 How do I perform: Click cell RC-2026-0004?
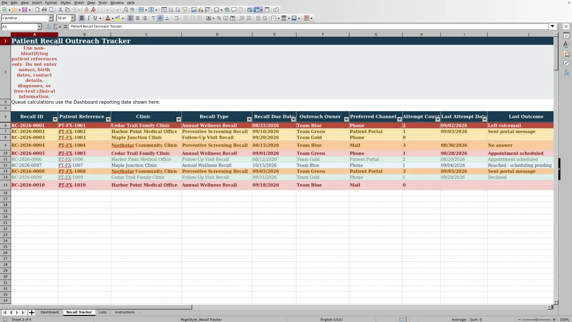point(34,145)
